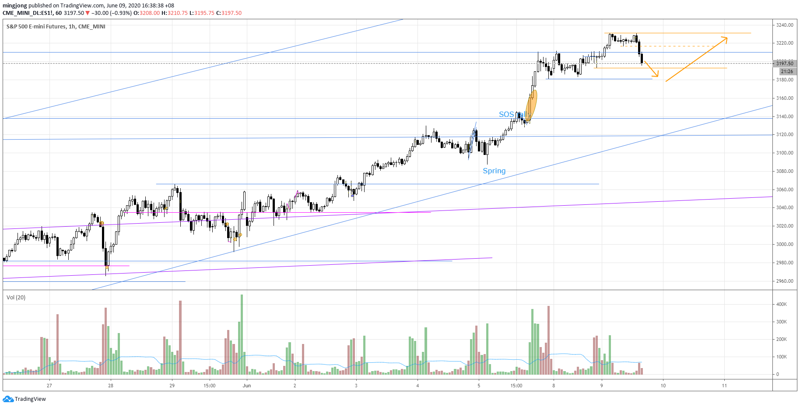This screenshot has height=407, width=800.
Task: Click the '3220.00' price axis label
Action: point(785,43)
